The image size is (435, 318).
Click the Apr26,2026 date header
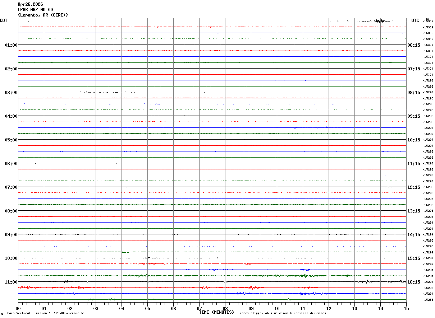pos(30,4)
